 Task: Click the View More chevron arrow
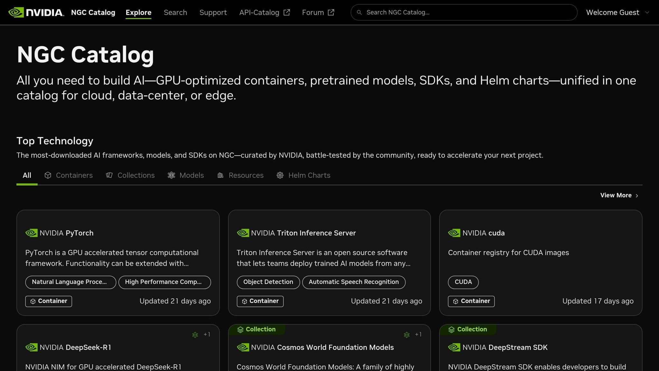pos(637,196)
